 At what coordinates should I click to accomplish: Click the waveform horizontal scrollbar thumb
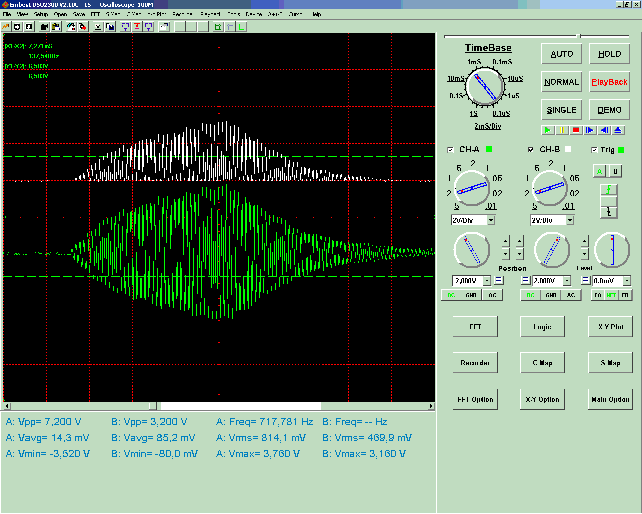[153, 406]
